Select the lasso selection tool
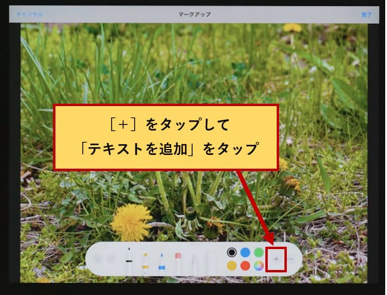This screenshot has height=295, width=387. (194, 263)
